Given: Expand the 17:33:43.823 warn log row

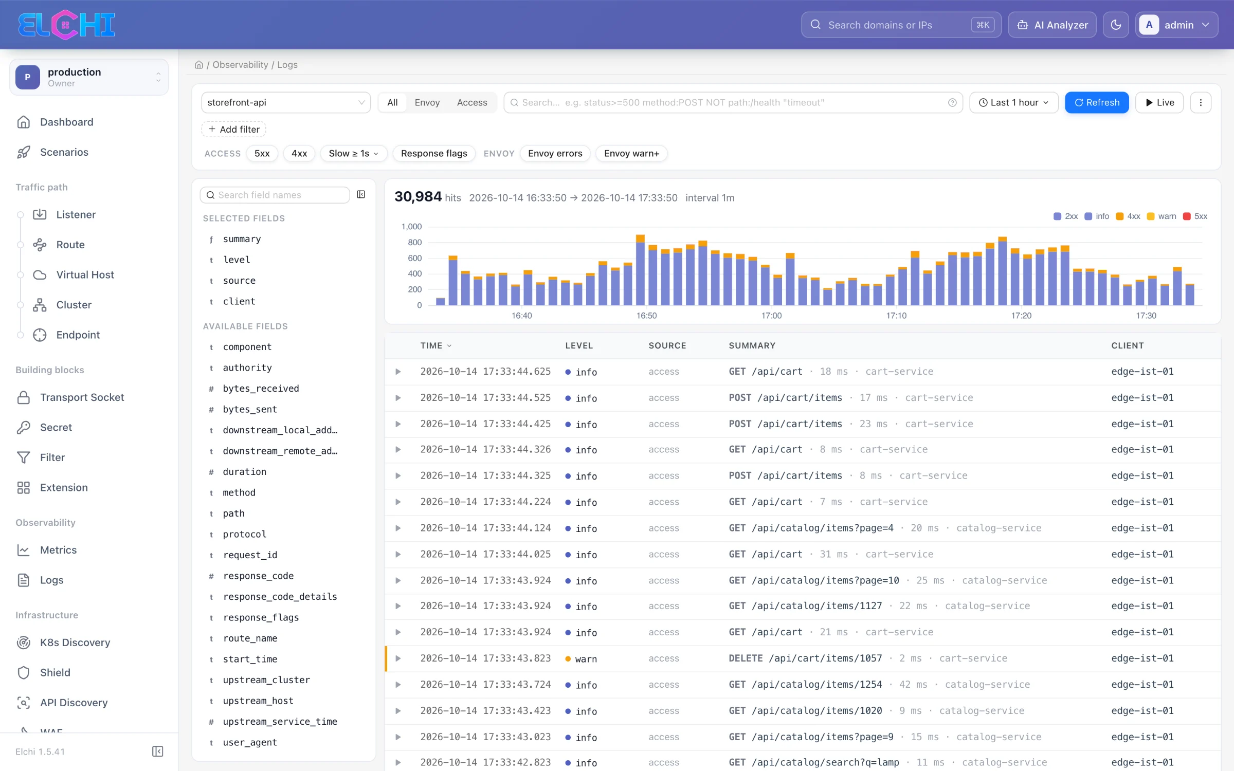Looking at the screenshot, I should pyautogui.click(x=398, y=658).
